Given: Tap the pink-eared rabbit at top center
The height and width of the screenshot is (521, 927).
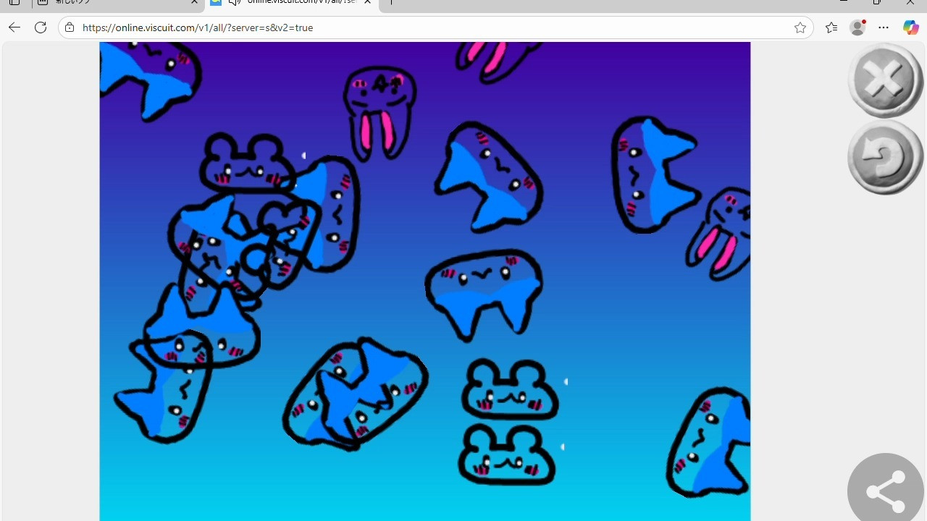Looking at the screenshot, I should coord(379,112).
